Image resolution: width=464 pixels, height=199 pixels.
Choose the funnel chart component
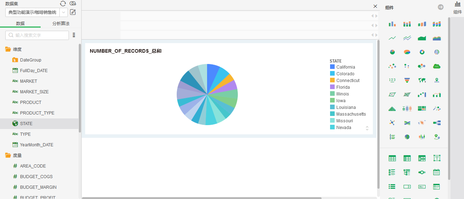(x=407, y=80)
